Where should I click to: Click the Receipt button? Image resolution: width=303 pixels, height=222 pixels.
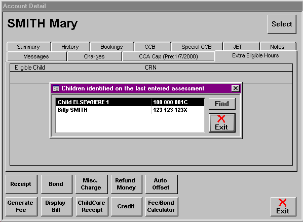[21, 184]
